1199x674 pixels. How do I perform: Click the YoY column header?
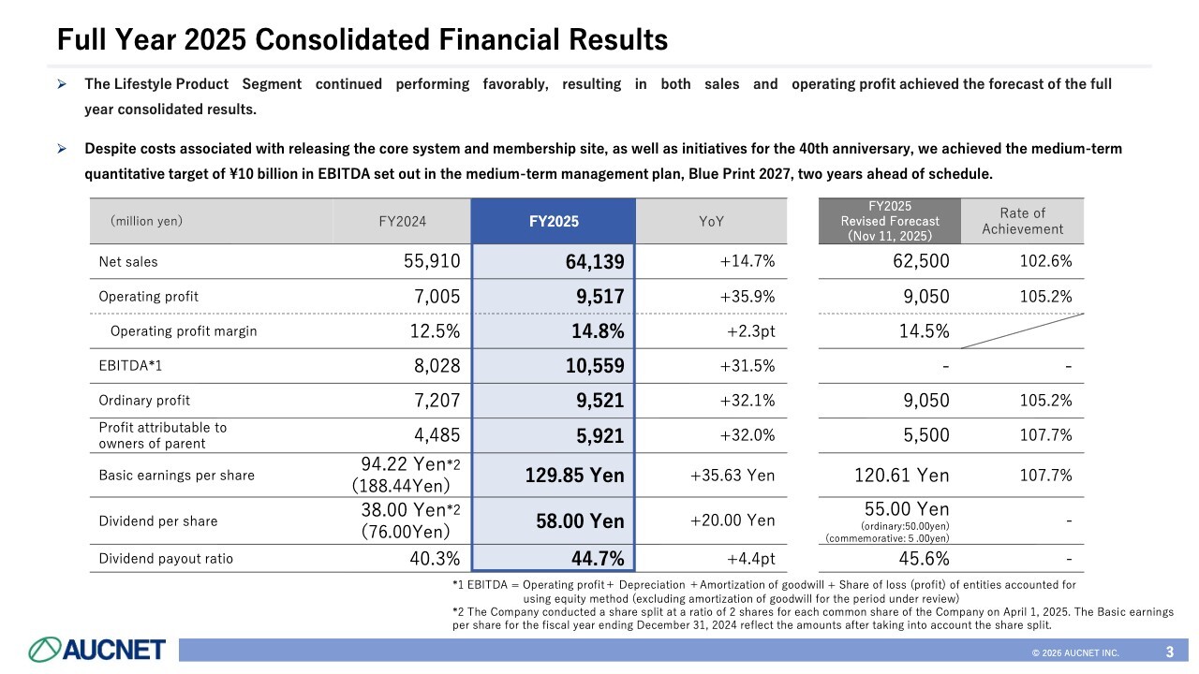[711, 222]
